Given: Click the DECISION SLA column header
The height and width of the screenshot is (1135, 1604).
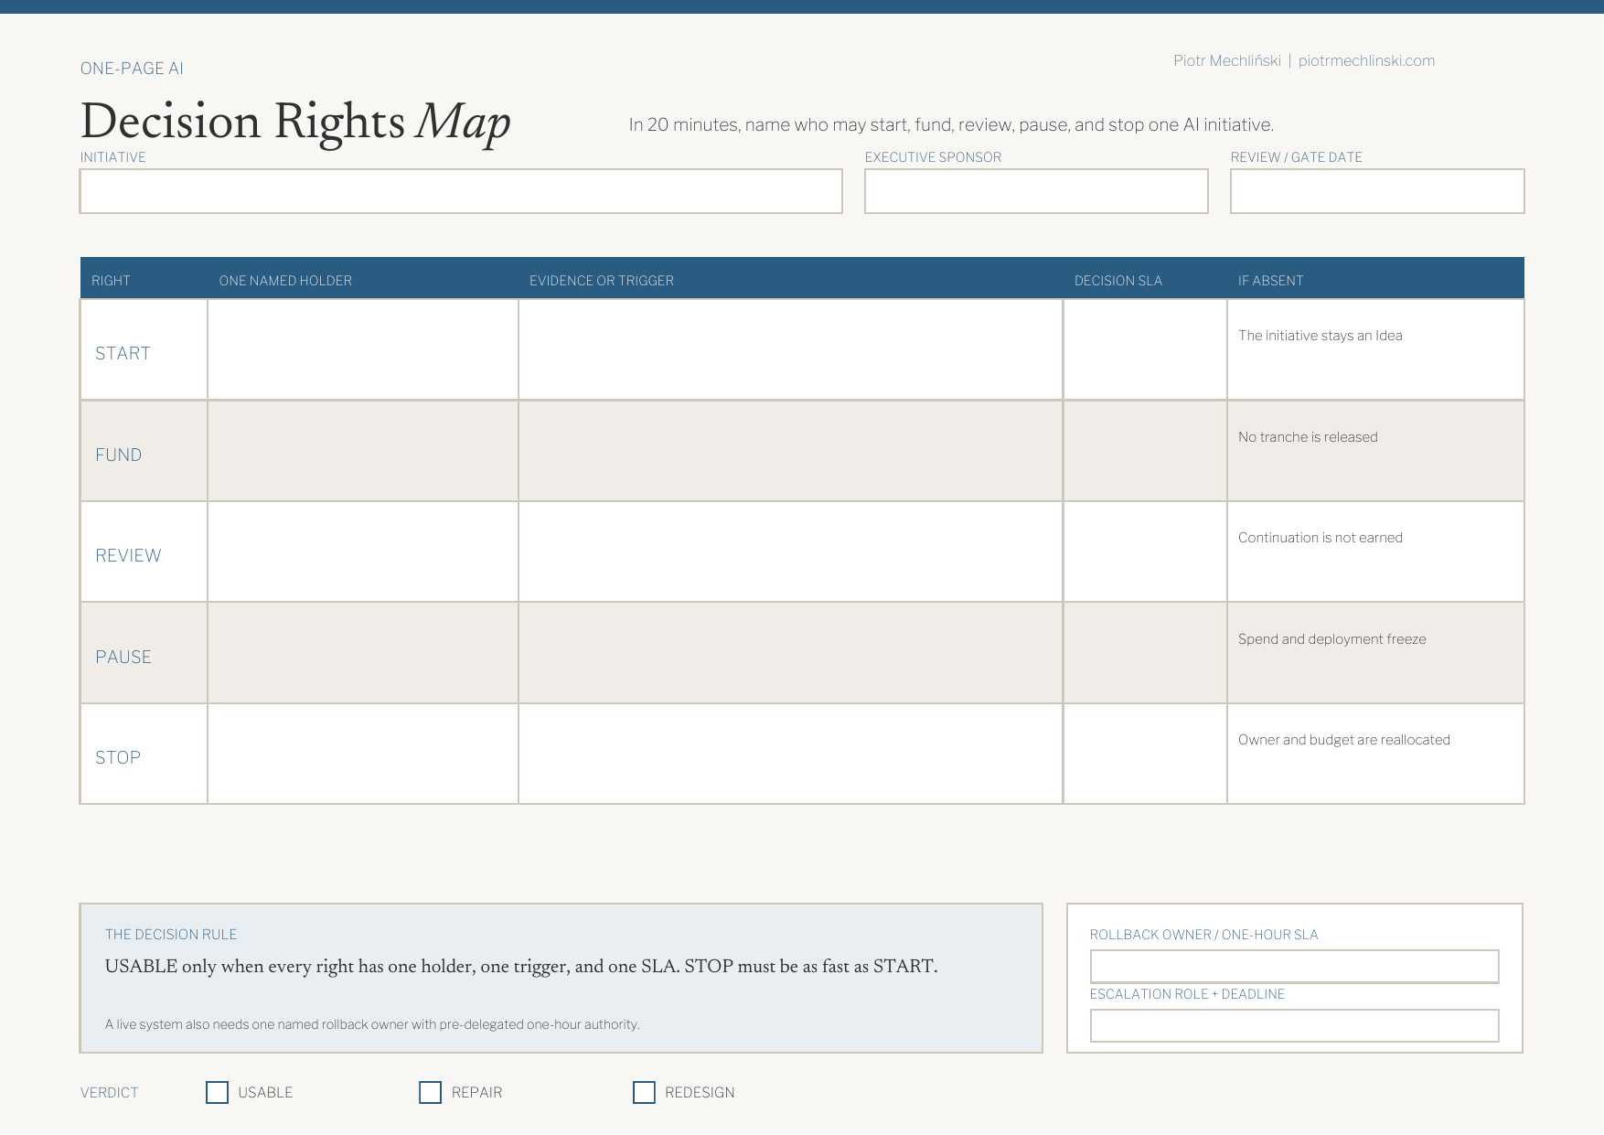Looking at the screenshot, I should coord(1118,281).
